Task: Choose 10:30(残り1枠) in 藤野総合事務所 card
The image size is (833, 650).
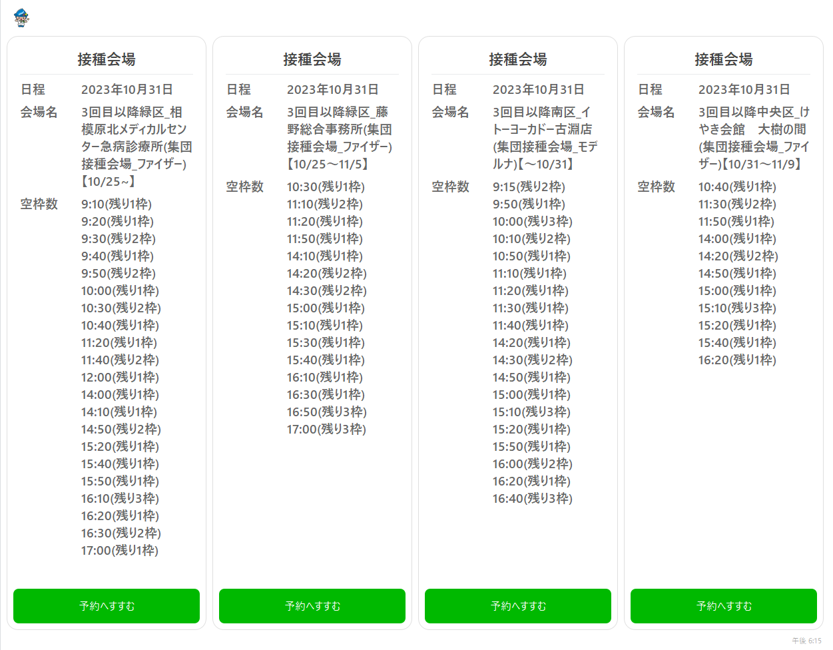Action: tap(326, 187)
